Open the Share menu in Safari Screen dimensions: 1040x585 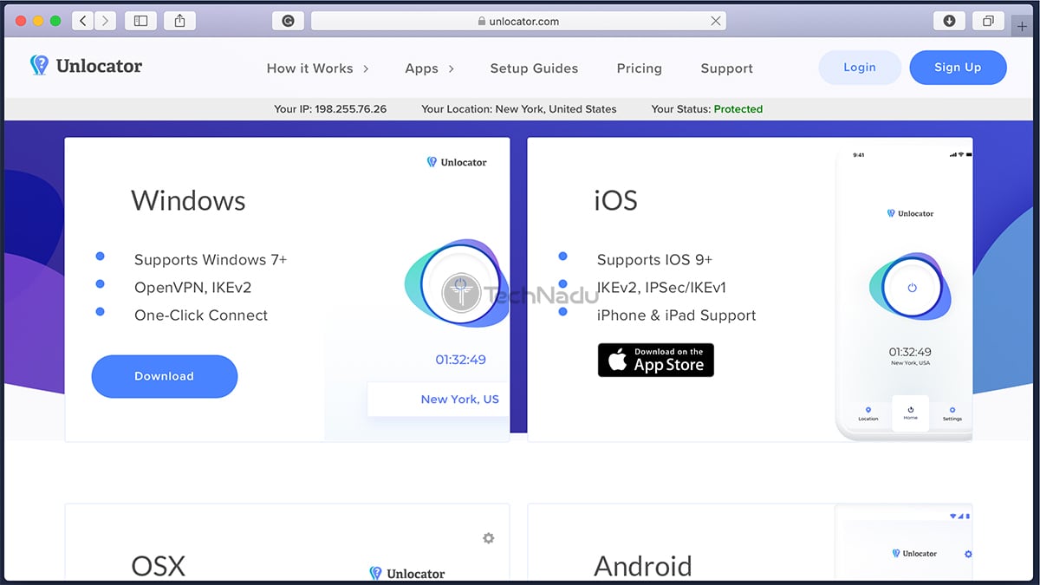(x=179, y=20)
